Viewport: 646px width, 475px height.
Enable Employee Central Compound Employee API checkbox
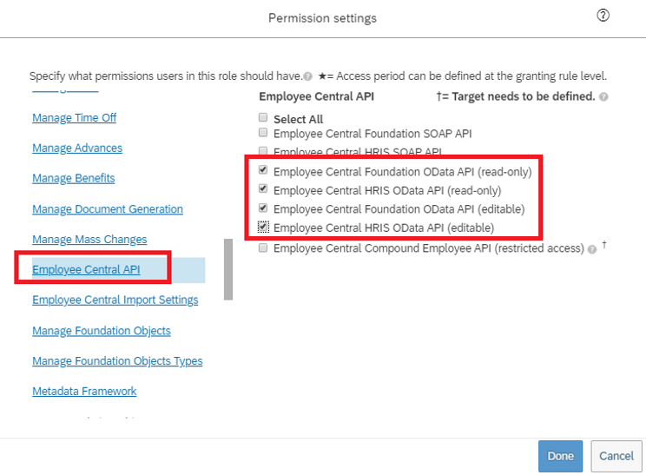tap(263, 248)
